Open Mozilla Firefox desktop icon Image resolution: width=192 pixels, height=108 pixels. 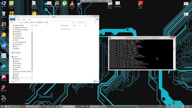pos(4,25)
